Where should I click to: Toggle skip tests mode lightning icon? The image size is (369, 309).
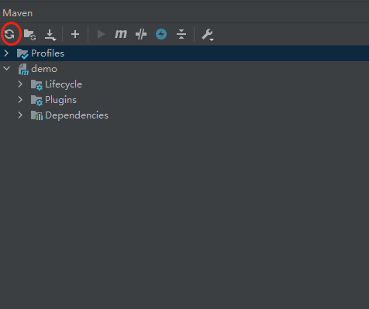pos(161,34)
